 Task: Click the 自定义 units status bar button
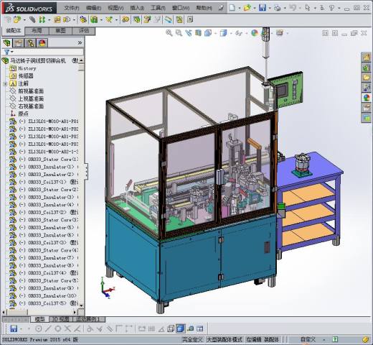tap(308, 339)
